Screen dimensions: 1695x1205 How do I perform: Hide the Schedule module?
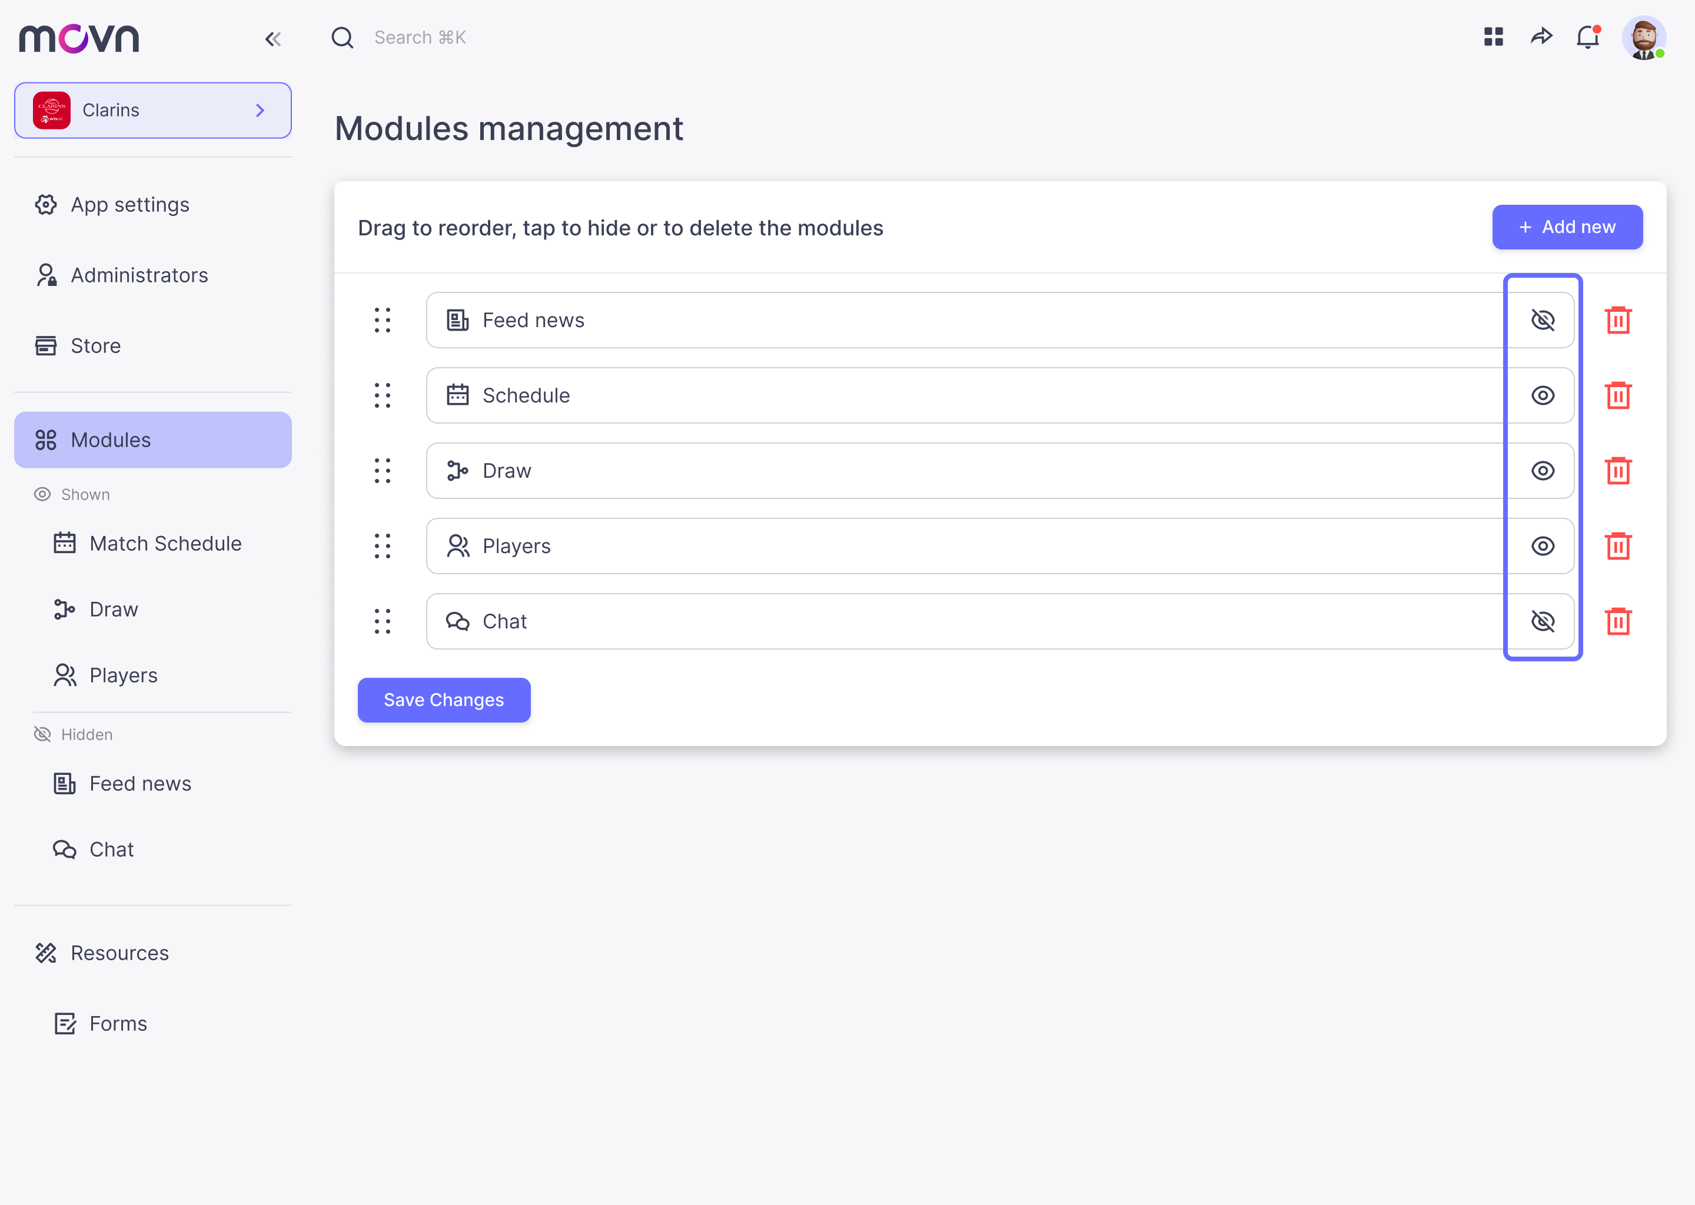coord(1542,395)
